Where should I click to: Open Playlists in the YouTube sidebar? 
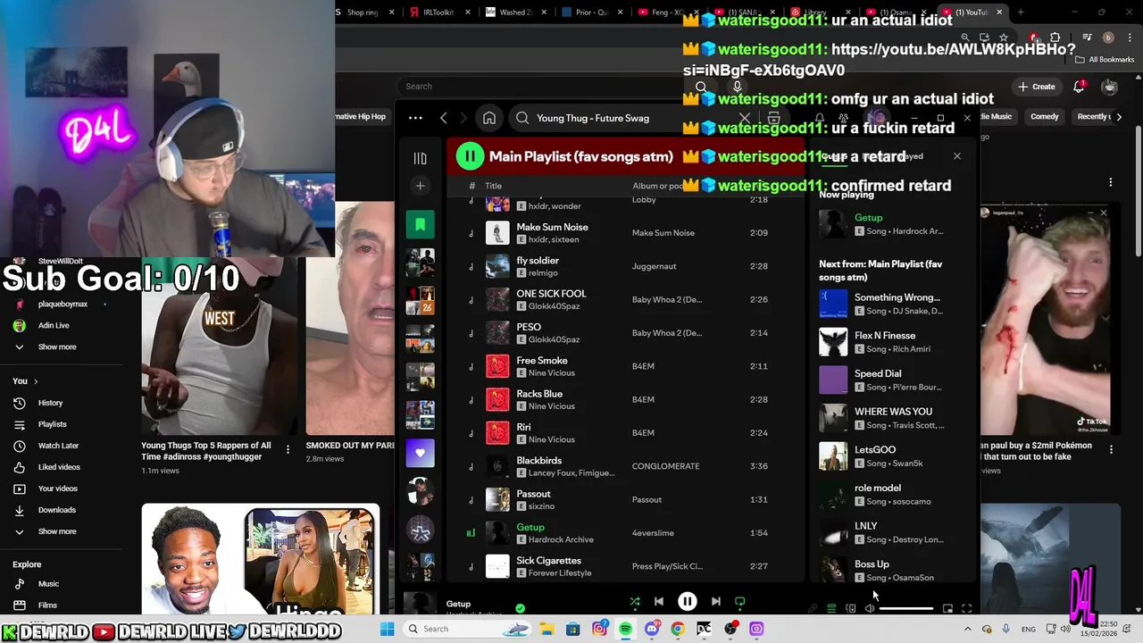click(x=52, y=424)
